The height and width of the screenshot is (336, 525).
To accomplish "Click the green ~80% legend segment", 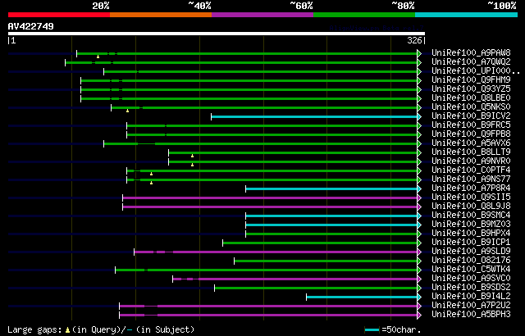I will click(x=364, y=15).
